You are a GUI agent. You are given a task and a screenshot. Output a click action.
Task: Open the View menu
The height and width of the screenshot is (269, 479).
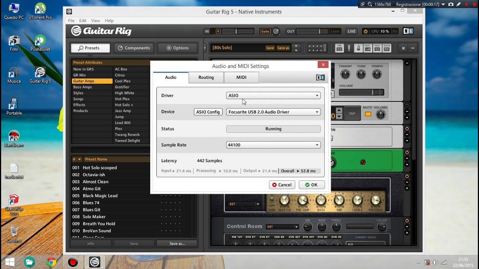tap(95, 21)
